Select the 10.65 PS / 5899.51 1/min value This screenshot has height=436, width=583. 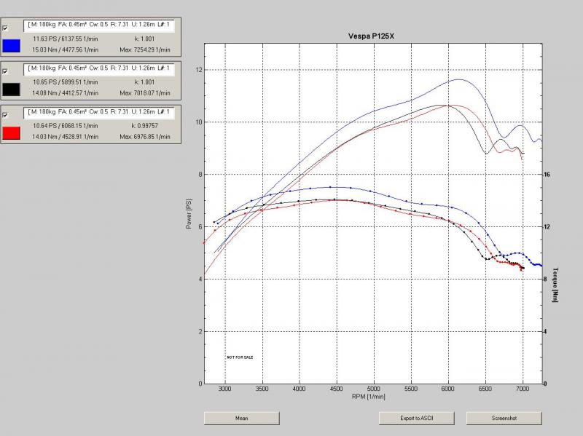pos(65,82)
